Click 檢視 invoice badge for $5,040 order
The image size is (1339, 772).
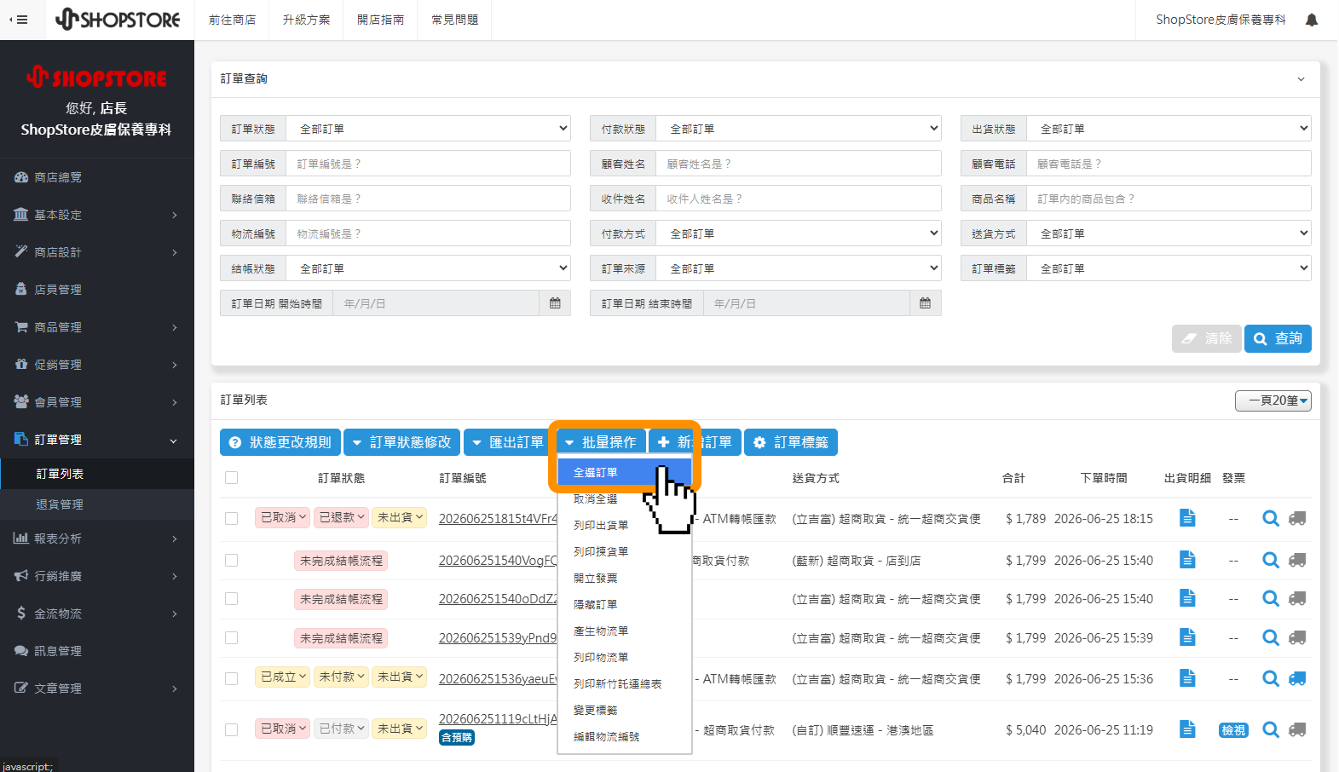tap(1233, 730)
